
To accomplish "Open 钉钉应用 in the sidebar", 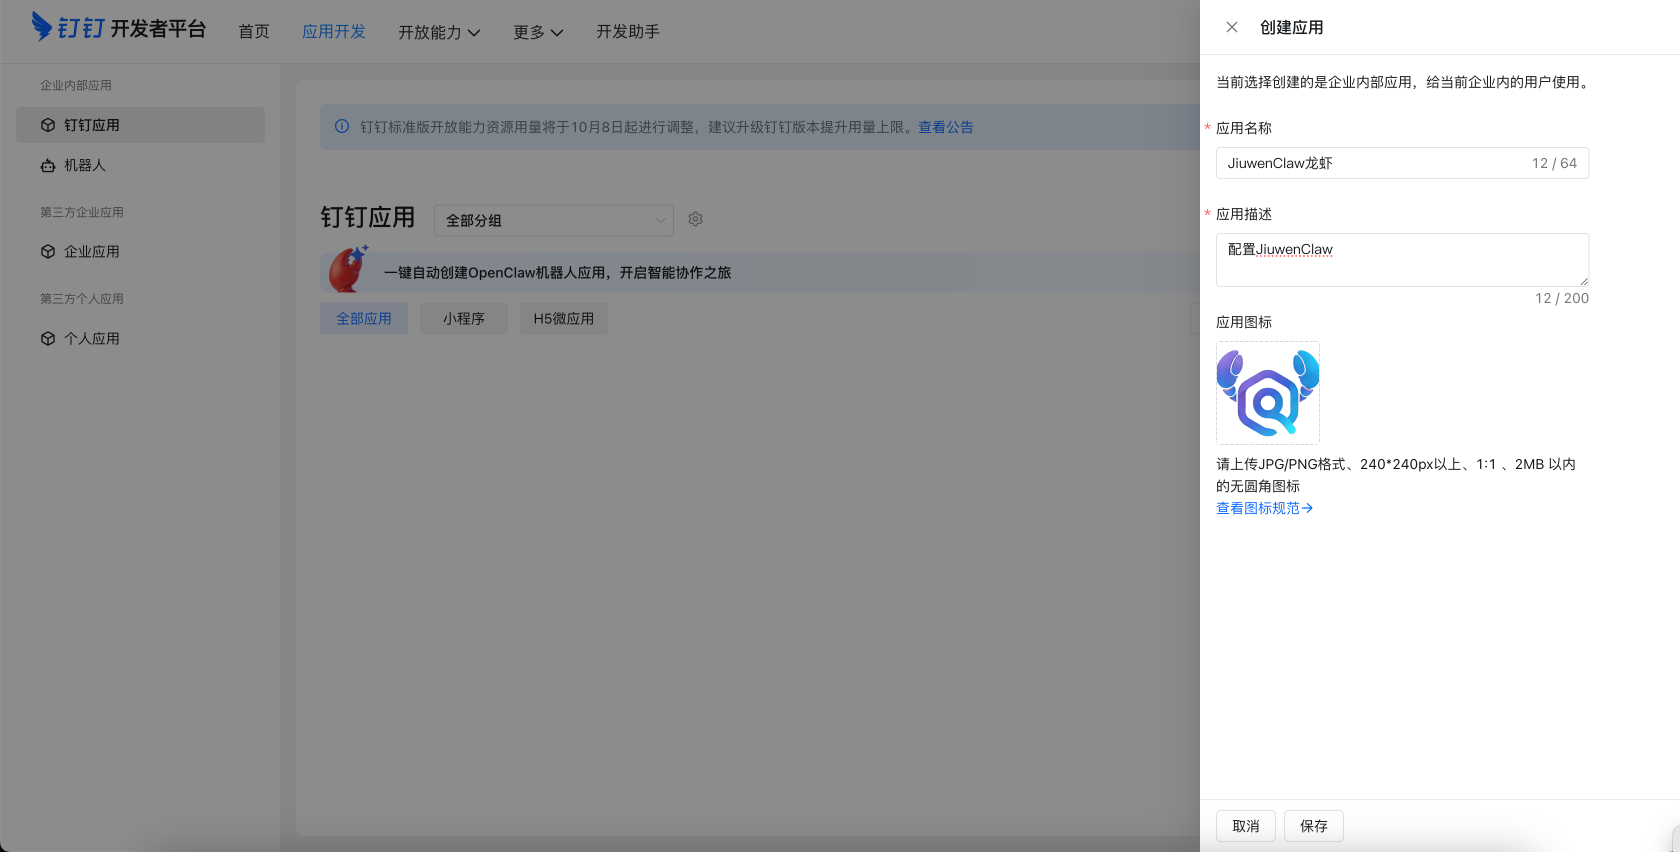I will click(x=140, y=124).
